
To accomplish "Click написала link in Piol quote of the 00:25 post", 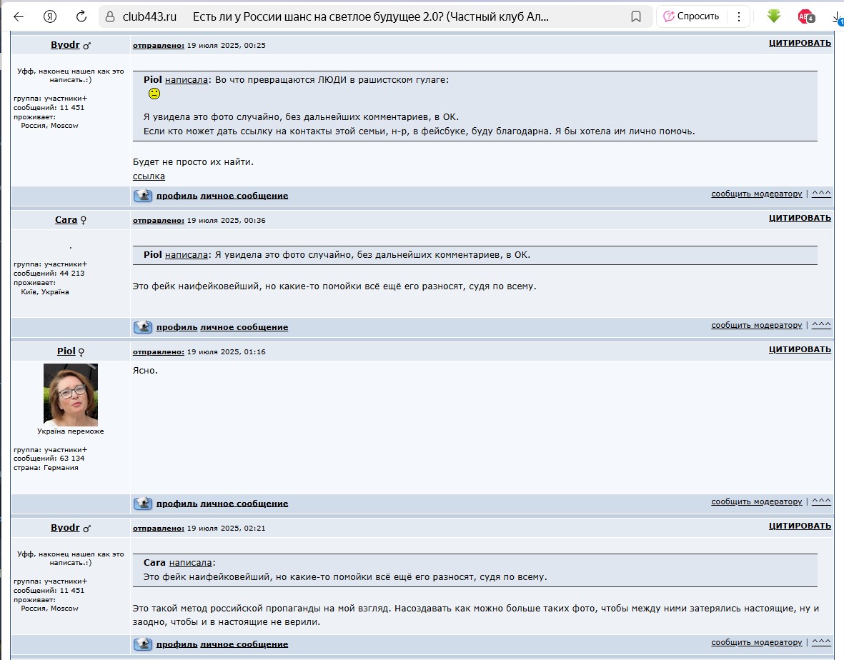I will (187, 79).
